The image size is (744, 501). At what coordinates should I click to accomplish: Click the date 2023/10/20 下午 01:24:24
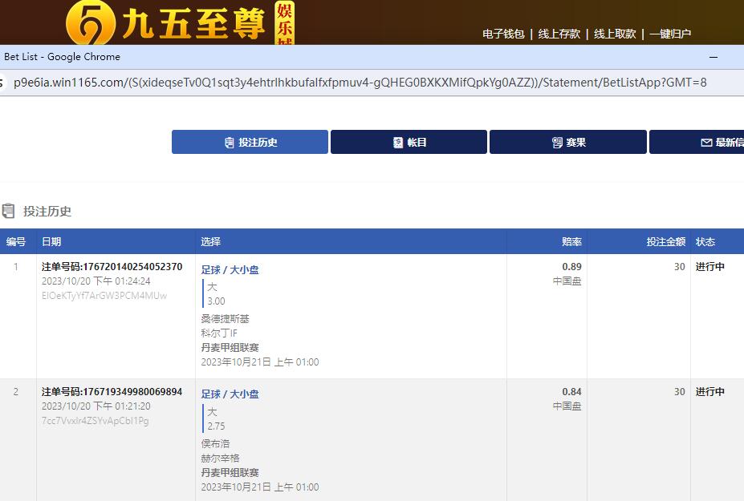point(96,281)
